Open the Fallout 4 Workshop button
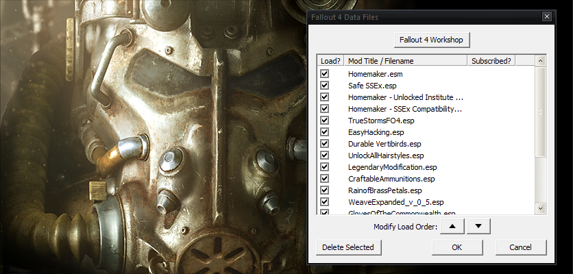The width and height of the screenshot is (573, 274). (432, 40)
